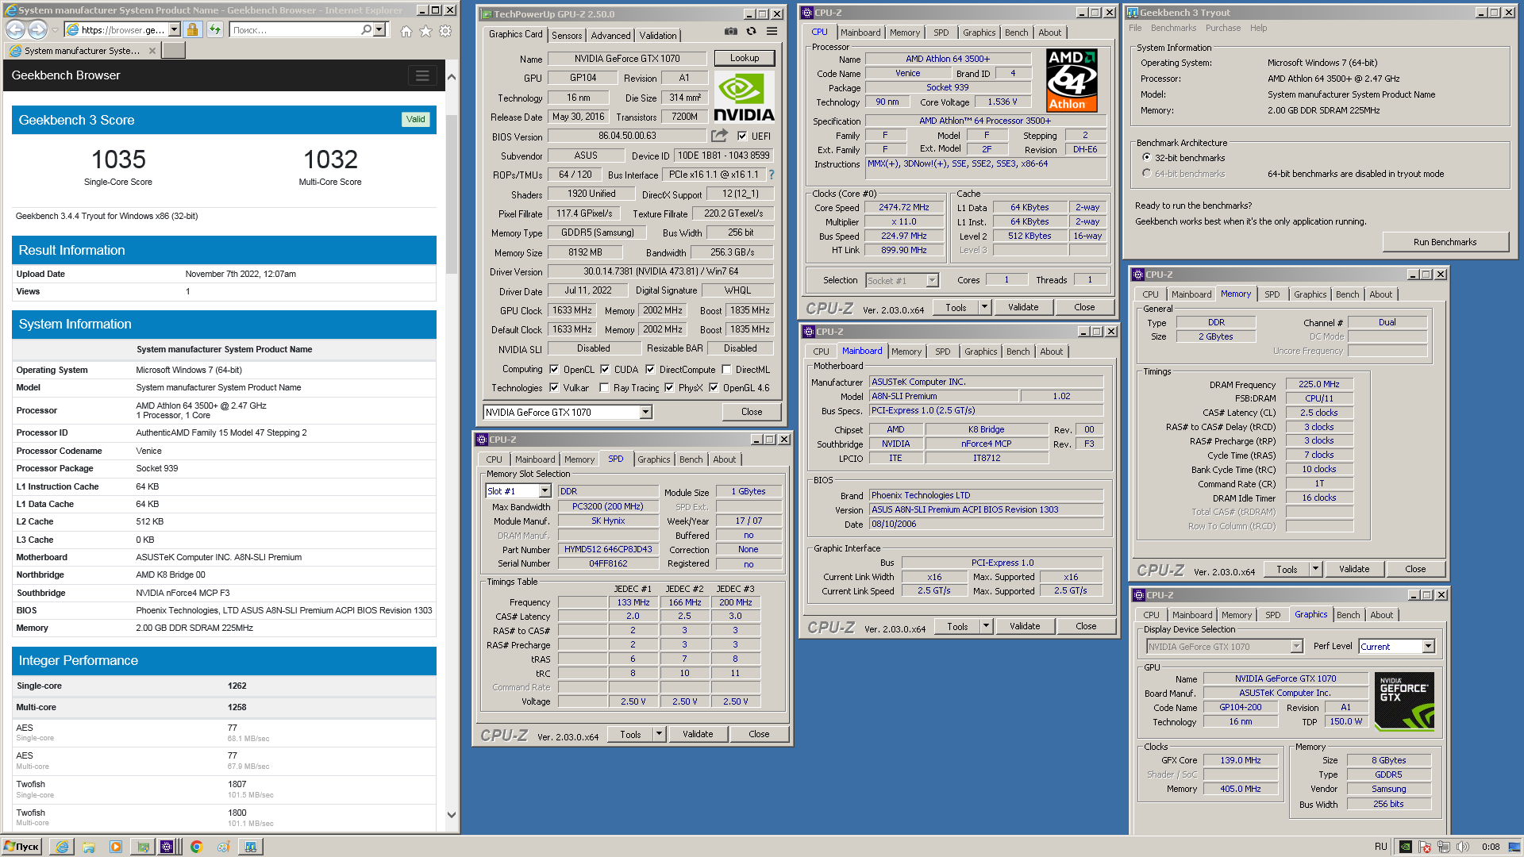This screenshot has width=1524, height=857.
Task: Open IE favorites star icon
Action: point(425,30)
